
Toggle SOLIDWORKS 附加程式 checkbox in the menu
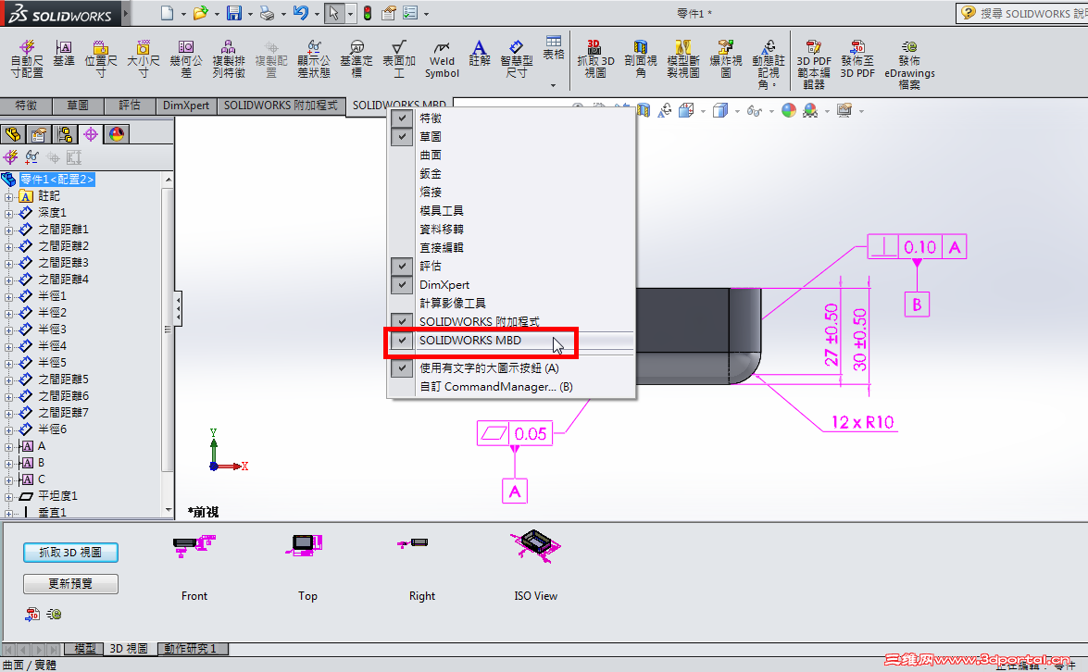pos(402,321)
